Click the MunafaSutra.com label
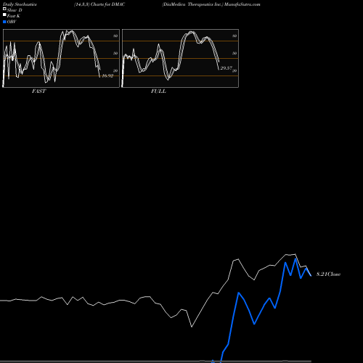 tap(242, 4)
